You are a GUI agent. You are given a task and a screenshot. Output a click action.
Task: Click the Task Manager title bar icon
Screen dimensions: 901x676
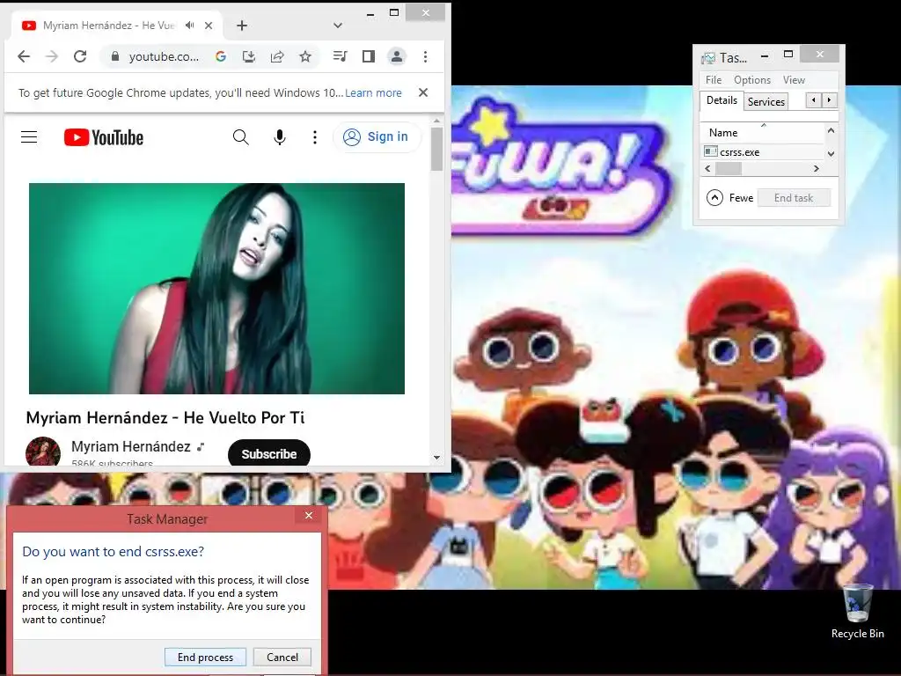click(708, 58)
